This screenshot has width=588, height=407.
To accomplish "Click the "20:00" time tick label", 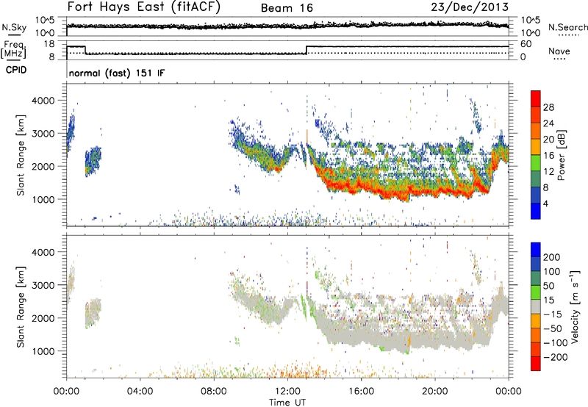I will click(434, 392).
